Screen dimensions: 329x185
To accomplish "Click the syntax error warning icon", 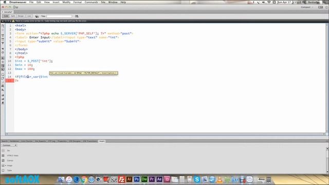I will click(x=13, y=21).
